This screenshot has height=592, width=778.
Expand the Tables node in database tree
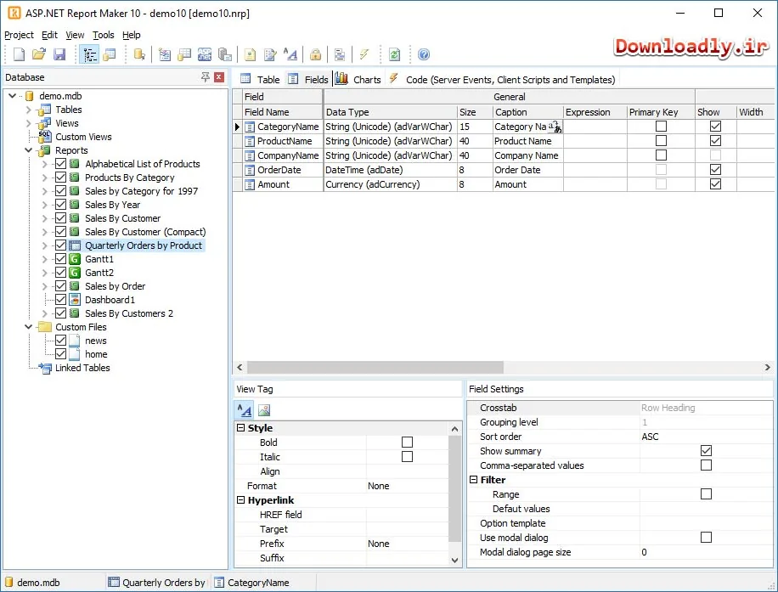(28, 110)
